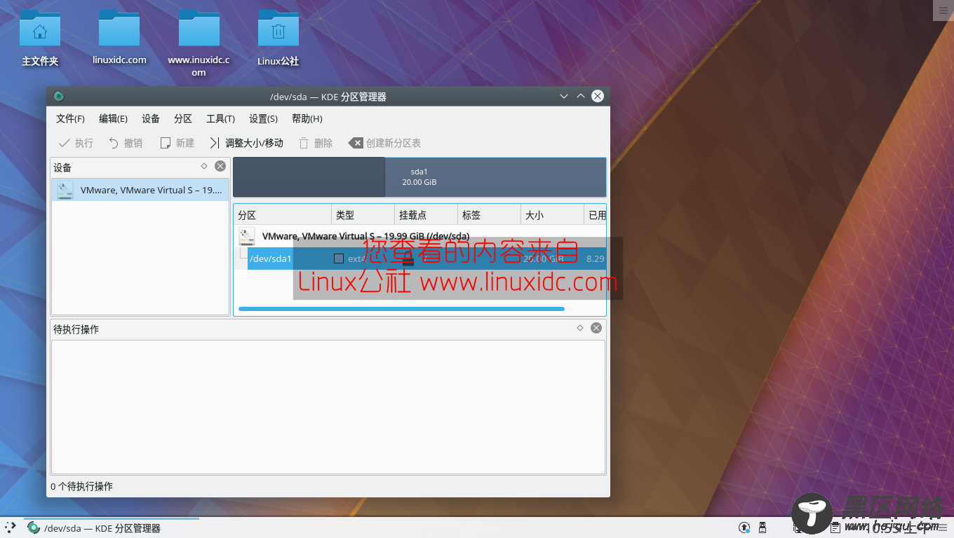Click the clipboard tray icon
The image size is (954, 538).
[836, 527]
